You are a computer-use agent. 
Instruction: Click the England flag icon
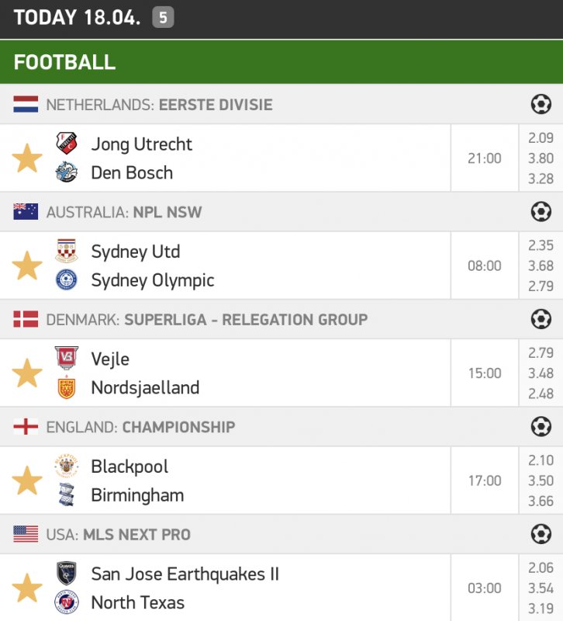pyautogui.click(x=26, y=426)
